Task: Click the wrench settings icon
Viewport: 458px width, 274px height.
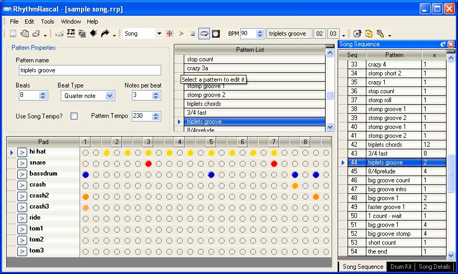Action: [x=381, y=34]
